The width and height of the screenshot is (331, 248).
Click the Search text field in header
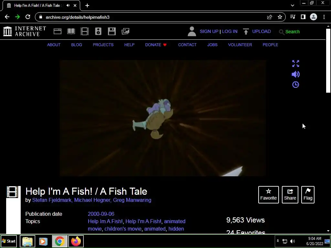point(292,32)
